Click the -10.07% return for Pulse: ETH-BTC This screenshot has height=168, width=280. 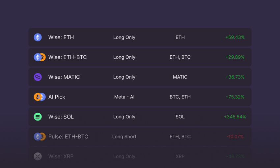[235, 137]
